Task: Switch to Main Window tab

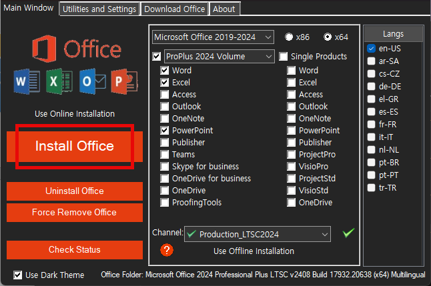Action: point(28,8)
